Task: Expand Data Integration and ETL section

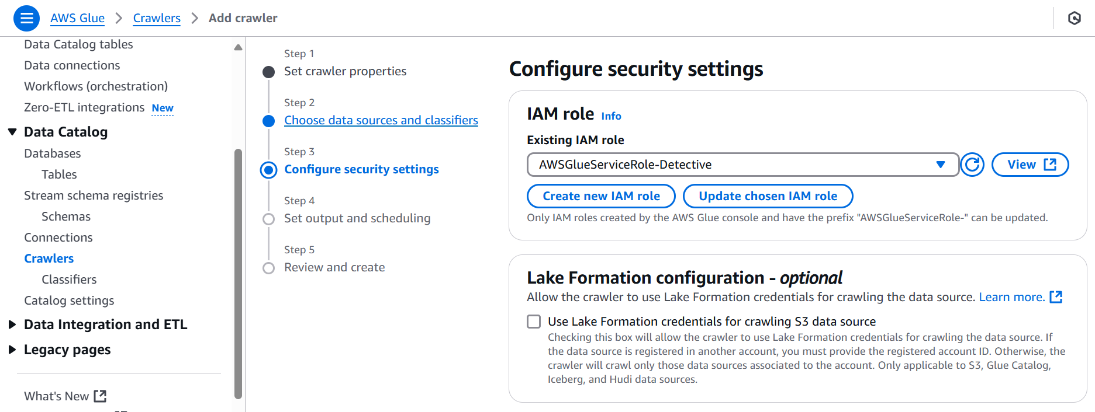Action: click(x=12, y=324)
